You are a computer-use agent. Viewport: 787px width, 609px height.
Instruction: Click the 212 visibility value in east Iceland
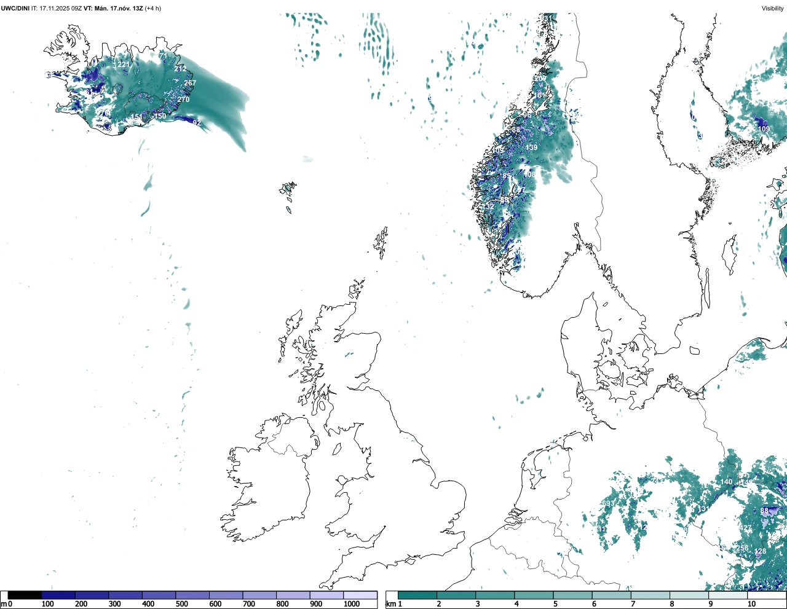point(180,69)
